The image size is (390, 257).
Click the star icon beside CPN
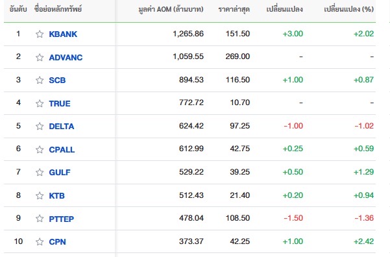point(40,241)
